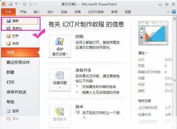Open the 检查问题 dropdown button

(60, 80)
